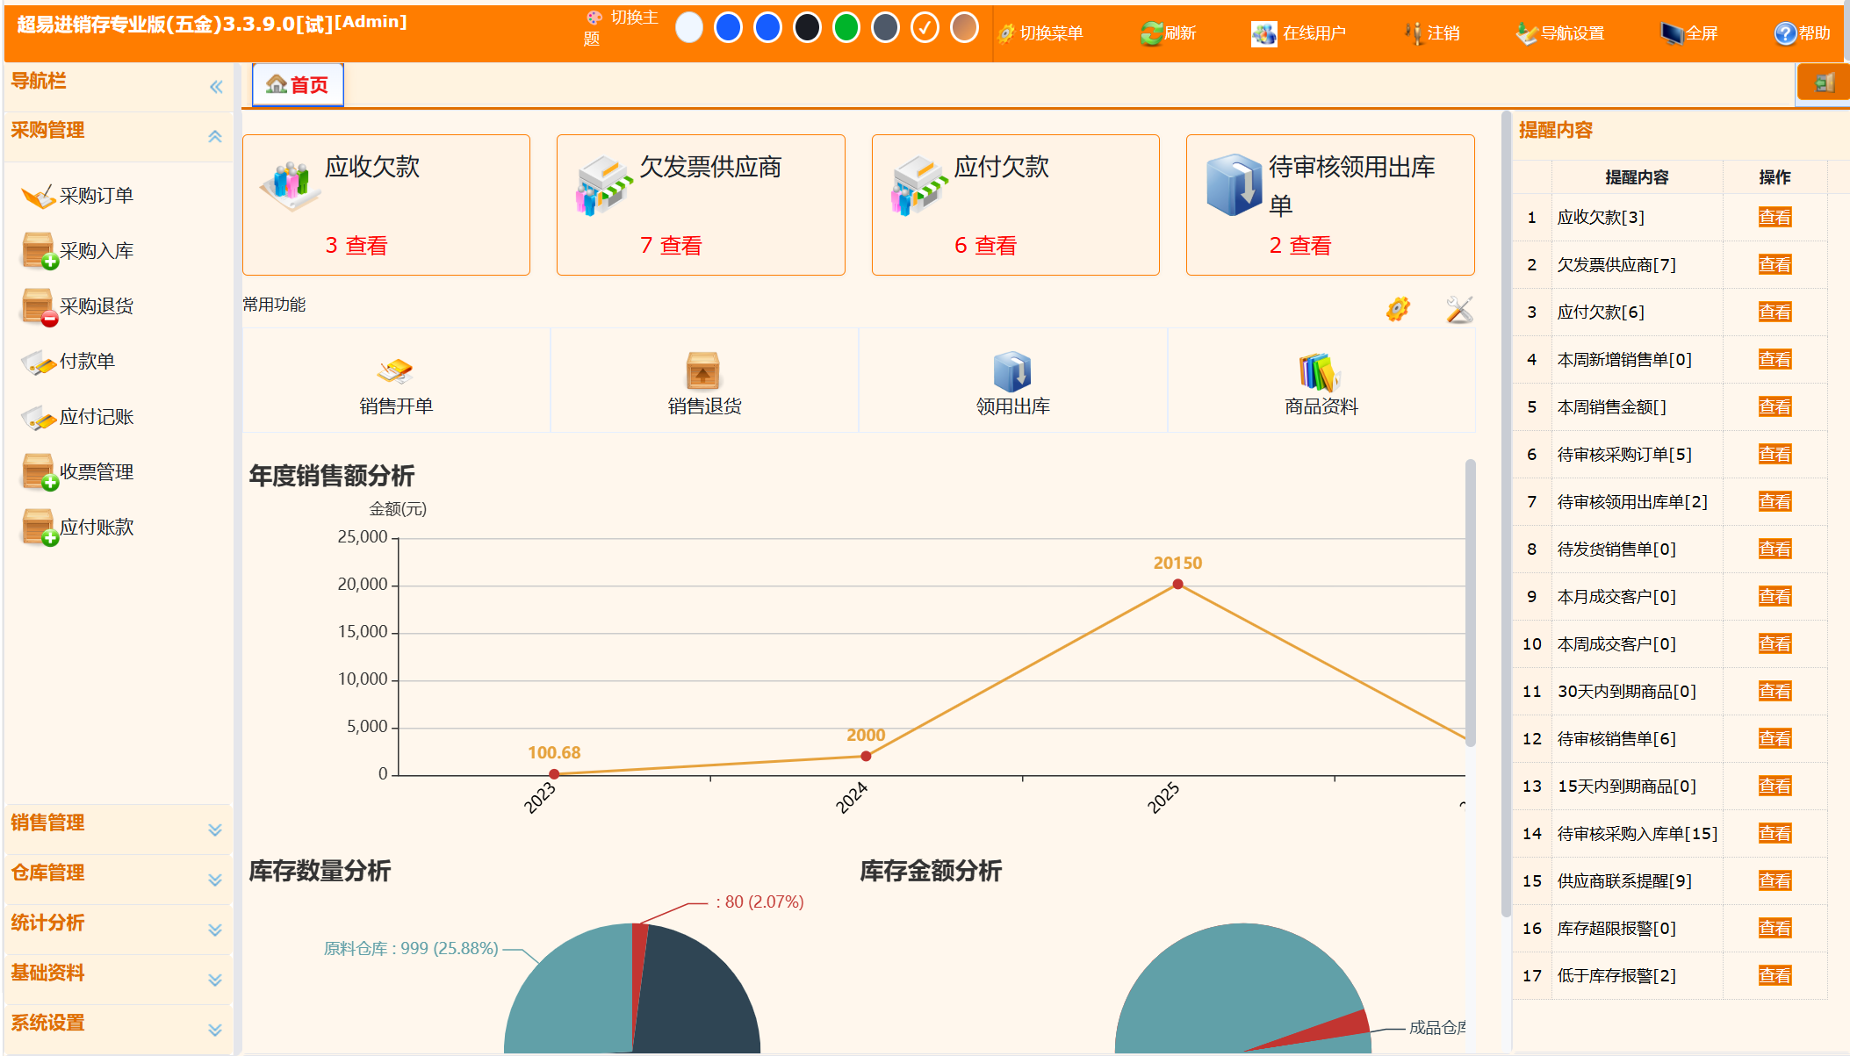Open 采购订单 in the navigation sidebar
1850x1056 pixels.
[77, 196]
